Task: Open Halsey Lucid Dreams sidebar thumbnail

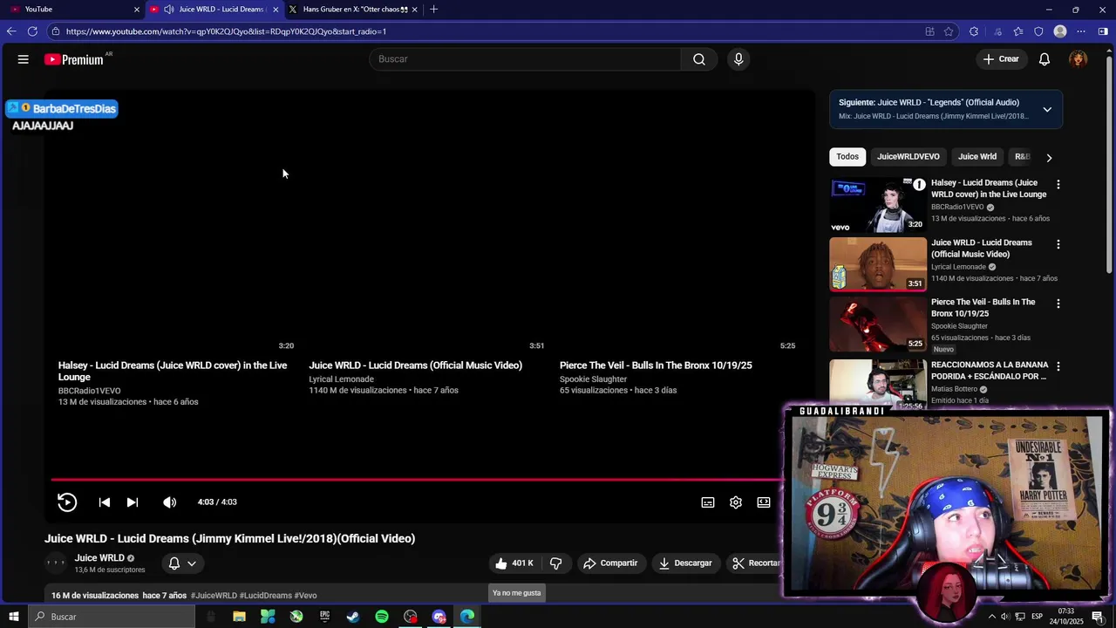Action: 878,205
